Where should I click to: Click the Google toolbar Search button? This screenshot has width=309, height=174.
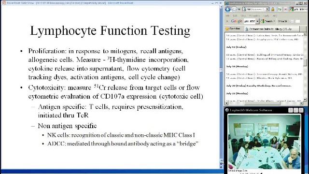tap(267, 21)
